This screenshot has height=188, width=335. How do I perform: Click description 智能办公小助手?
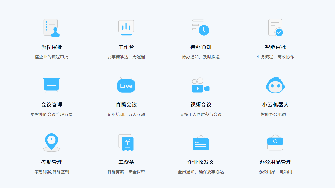pos(275,114)
